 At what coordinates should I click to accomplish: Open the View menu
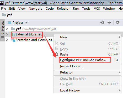coord(22,9)
